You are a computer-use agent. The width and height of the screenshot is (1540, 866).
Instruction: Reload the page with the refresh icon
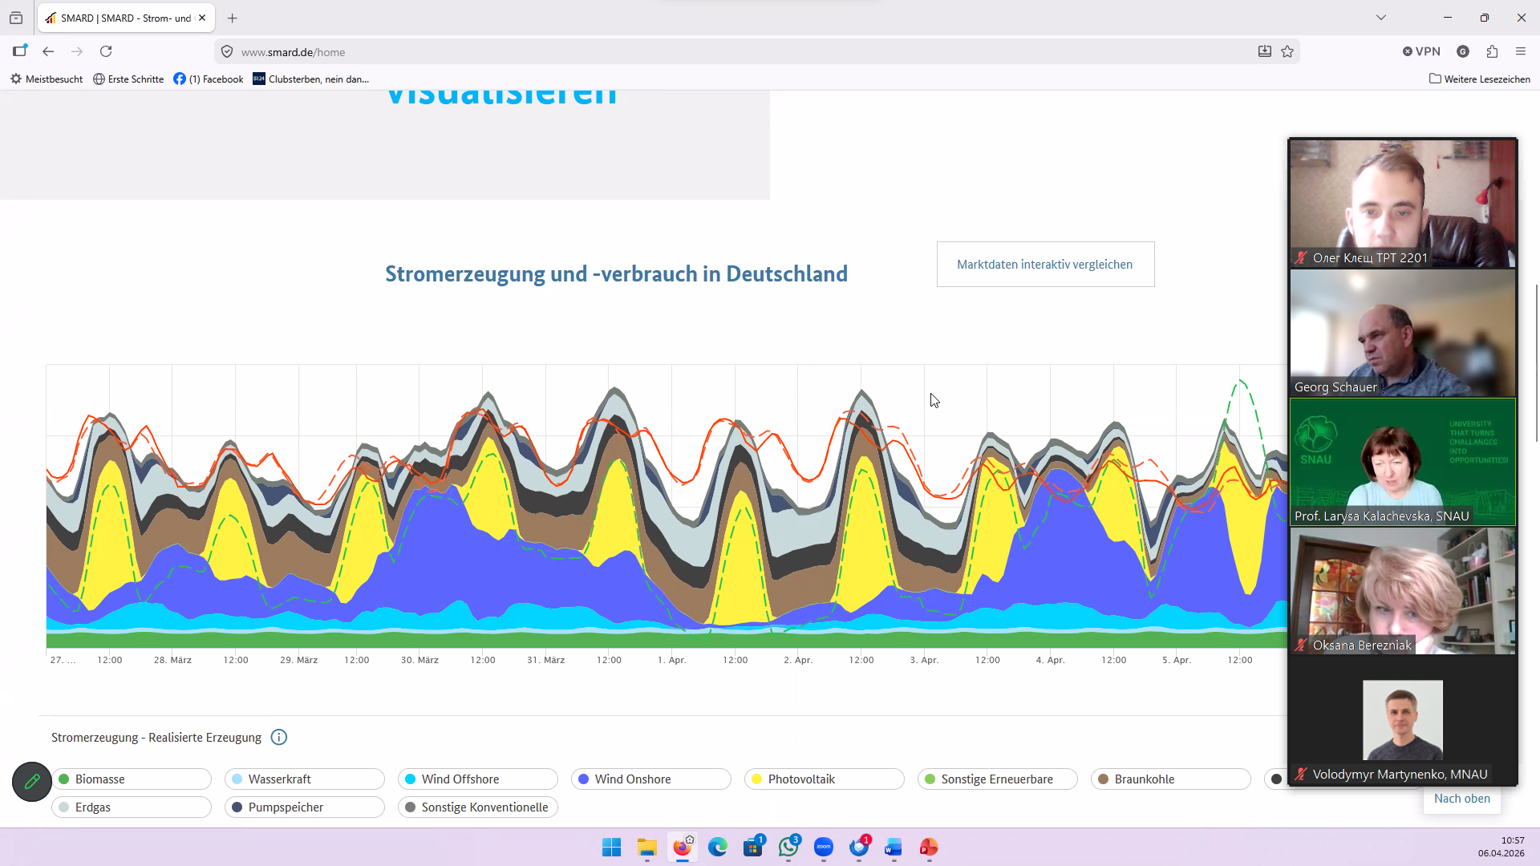[106, 51]
